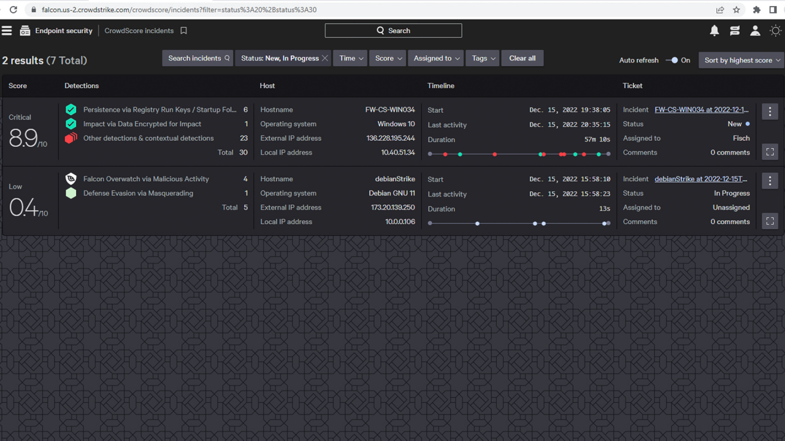The image size is (785, 441).
Task: Click hostname FW-CS-WIN034
Action: pos(390,110)
